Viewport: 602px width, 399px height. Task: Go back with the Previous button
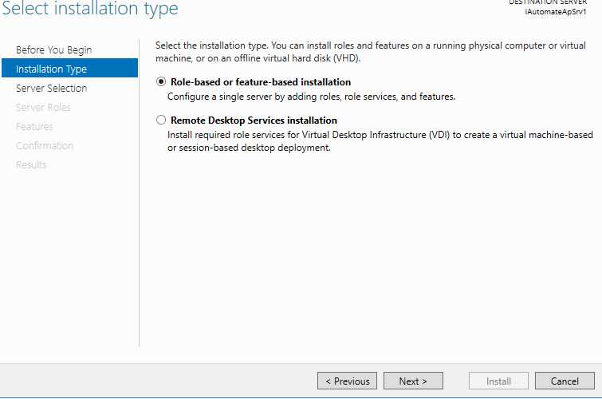pos(347,381)
